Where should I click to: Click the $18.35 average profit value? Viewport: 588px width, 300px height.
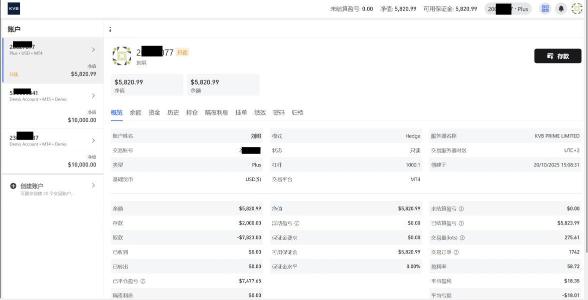572,281
